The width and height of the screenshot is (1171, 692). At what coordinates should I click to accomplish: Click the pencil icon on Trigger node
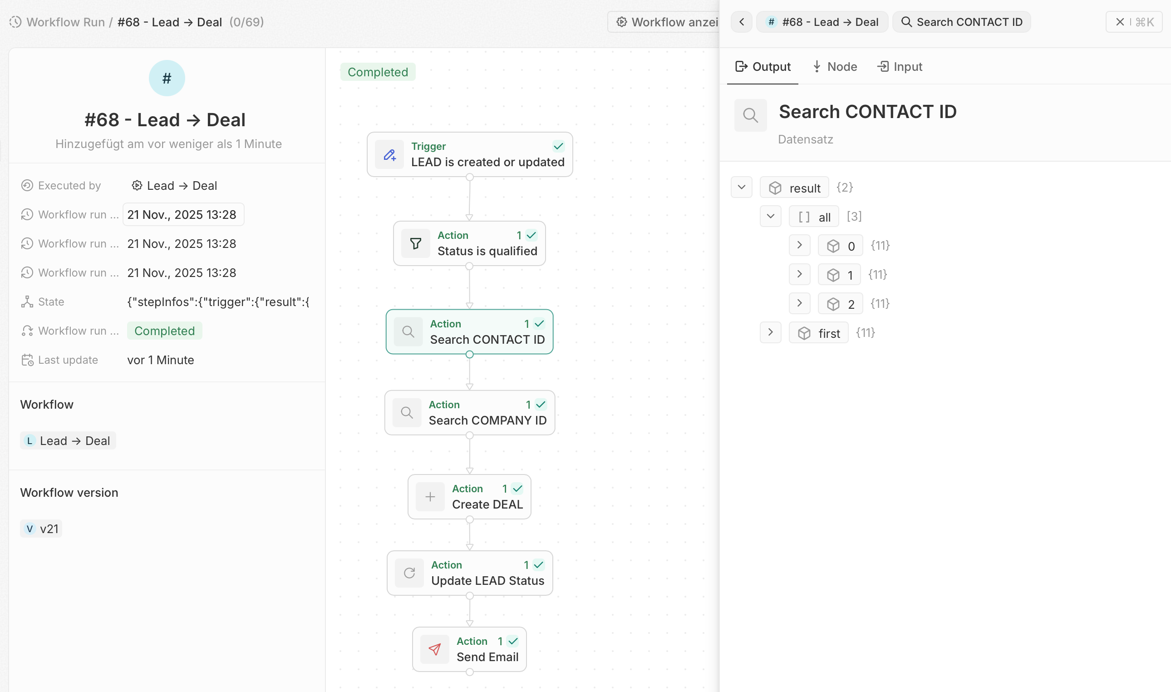(x=389, y=155)
